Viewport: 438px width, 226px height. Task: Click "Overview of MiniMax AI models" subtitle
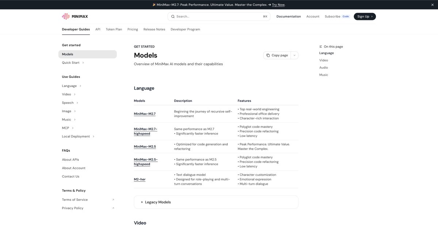point(178,64)
